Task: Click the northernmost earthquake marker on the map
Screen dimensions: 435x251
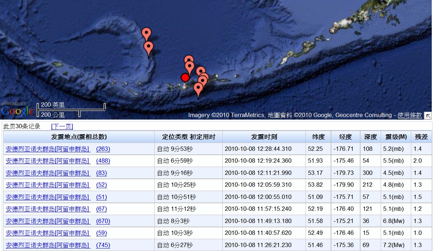Action: [146, 34]
